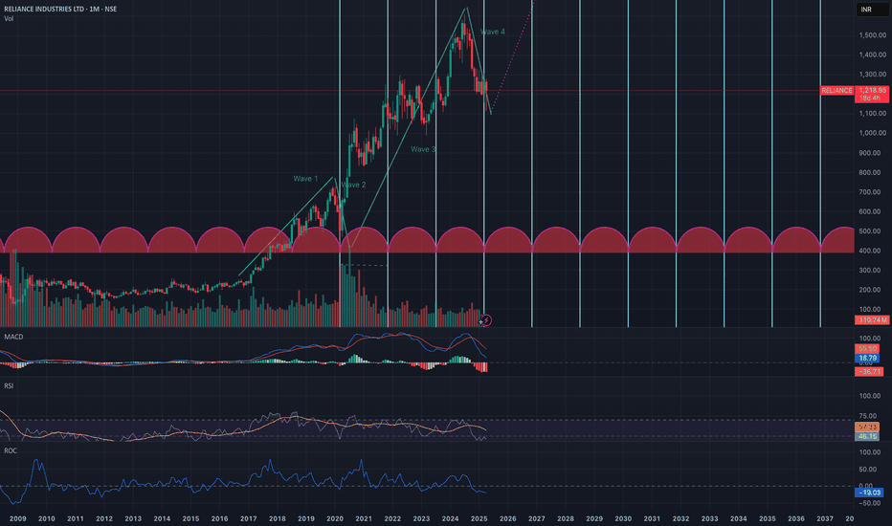
Task: Select the Vol indicator label
Action: coord(9,19)
